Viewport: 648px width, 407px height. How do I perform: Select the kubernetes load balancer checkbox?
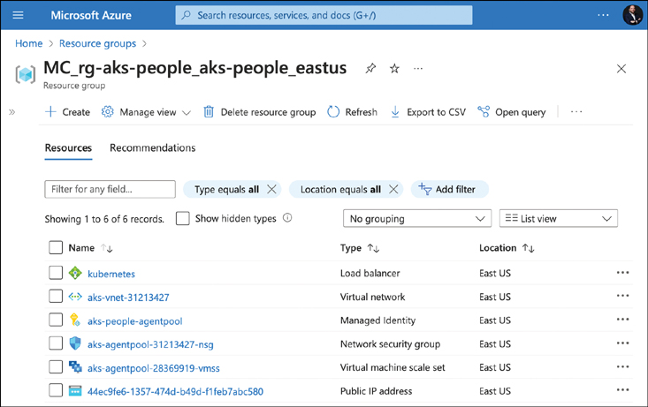(56, 274)
